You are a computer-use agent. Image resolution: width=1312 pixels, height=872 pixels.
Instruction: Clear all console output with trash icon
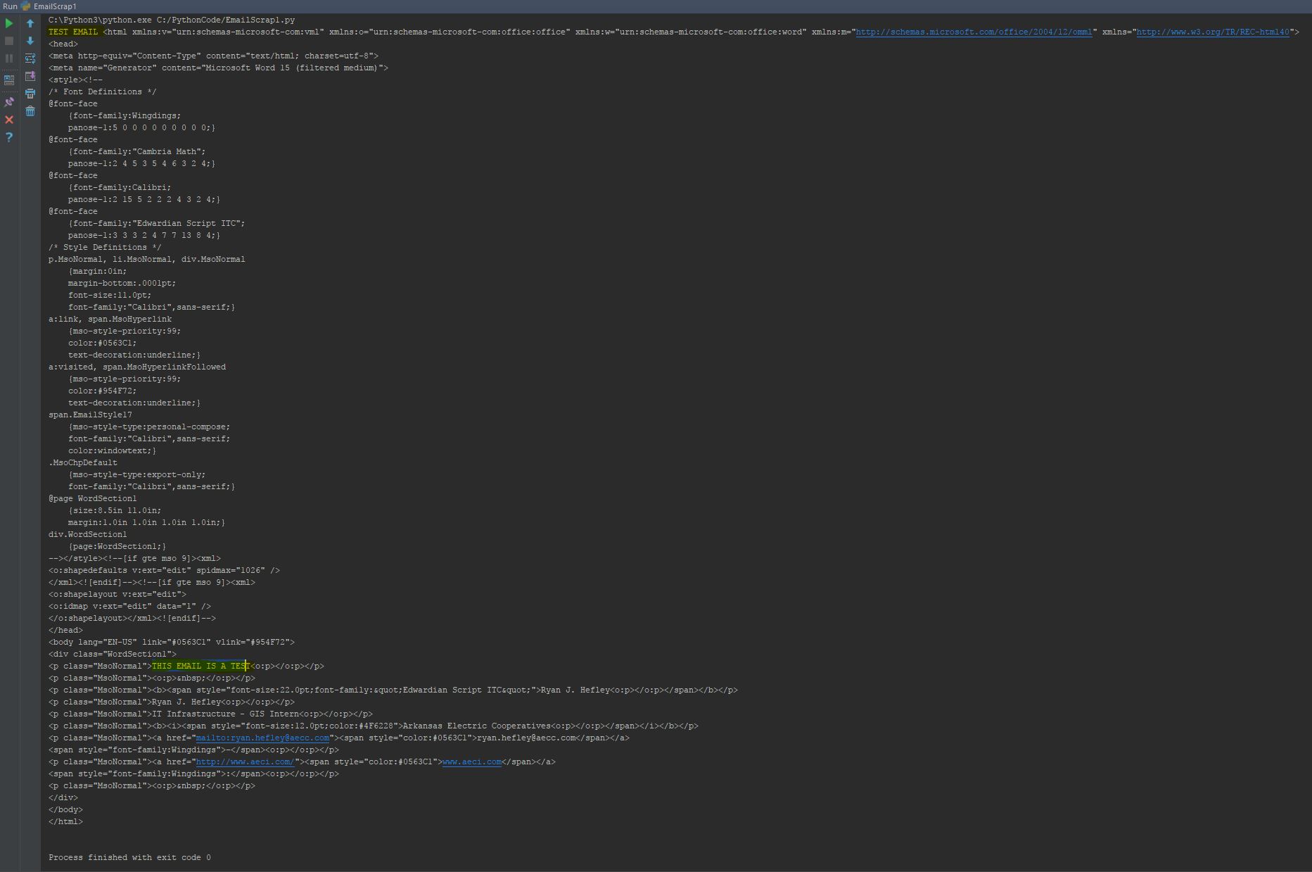point(30,111)
